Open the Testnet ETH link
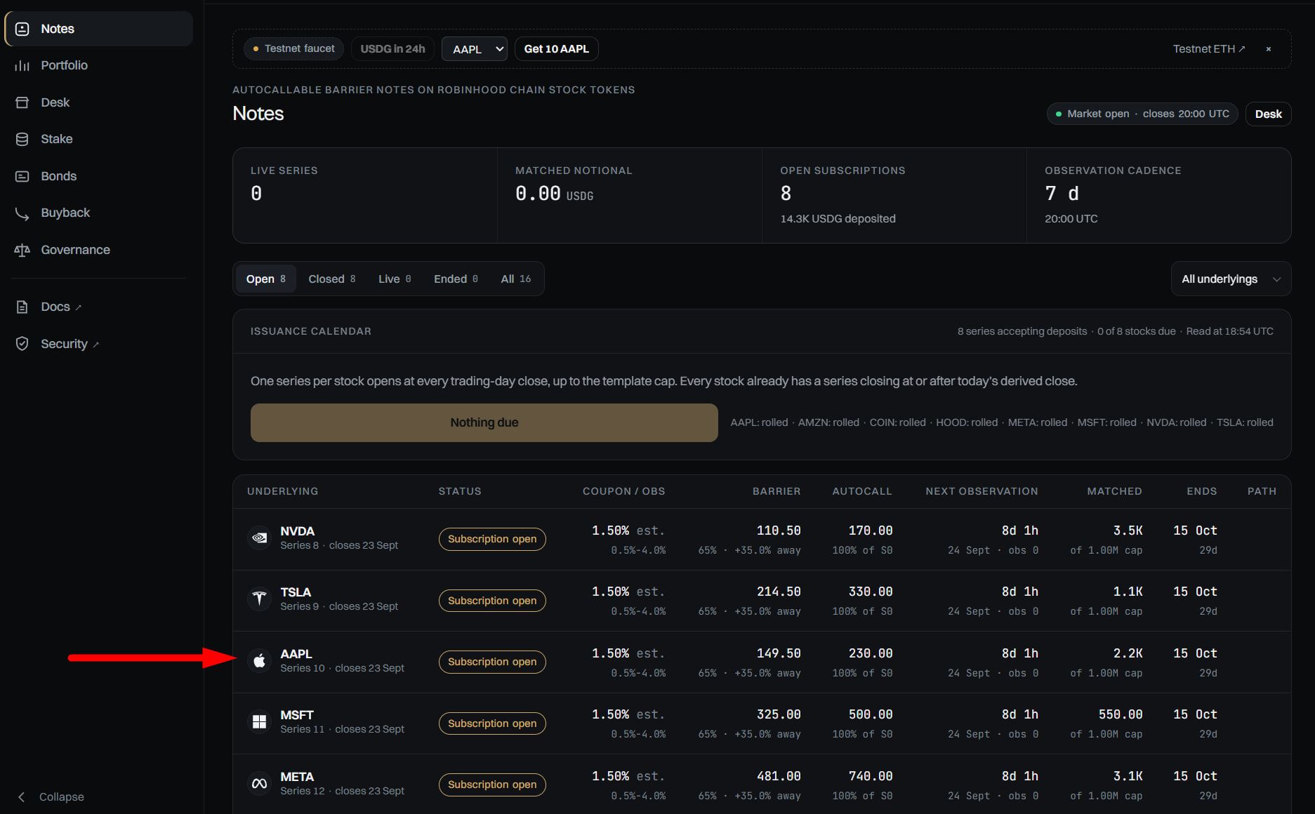This screenshot has width=1315, height=814. point(1209,49)
